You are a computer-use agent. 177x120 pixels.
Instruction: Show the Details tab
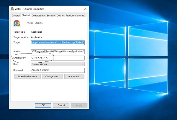coord(60,15)
